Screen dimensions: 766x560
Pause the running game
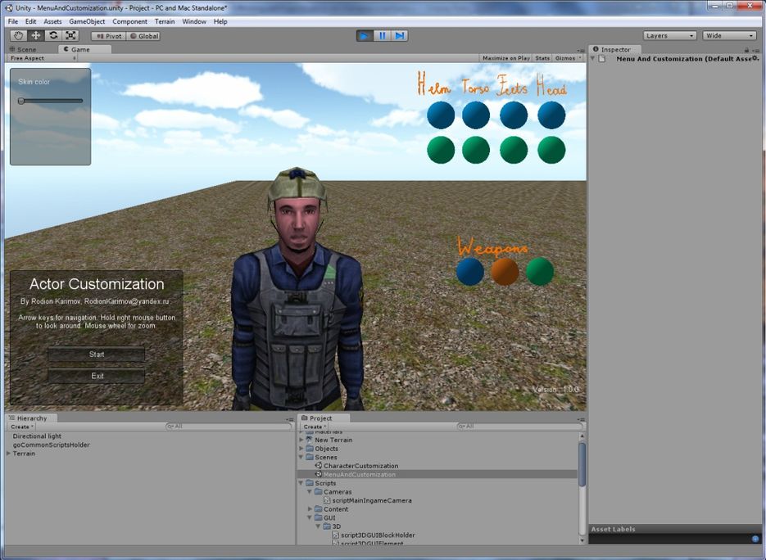click(382, 36)
